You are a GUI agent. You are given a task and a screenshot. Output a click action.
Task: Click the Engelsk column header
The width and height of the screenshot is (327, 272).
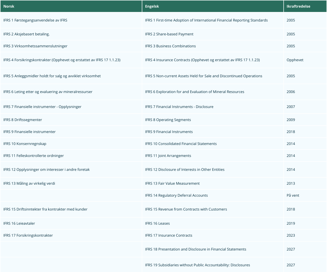[x=151, y=6]
